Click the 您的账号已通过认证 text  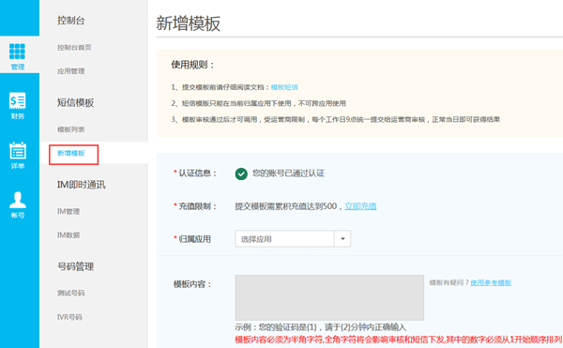click(x=288, y=174)
